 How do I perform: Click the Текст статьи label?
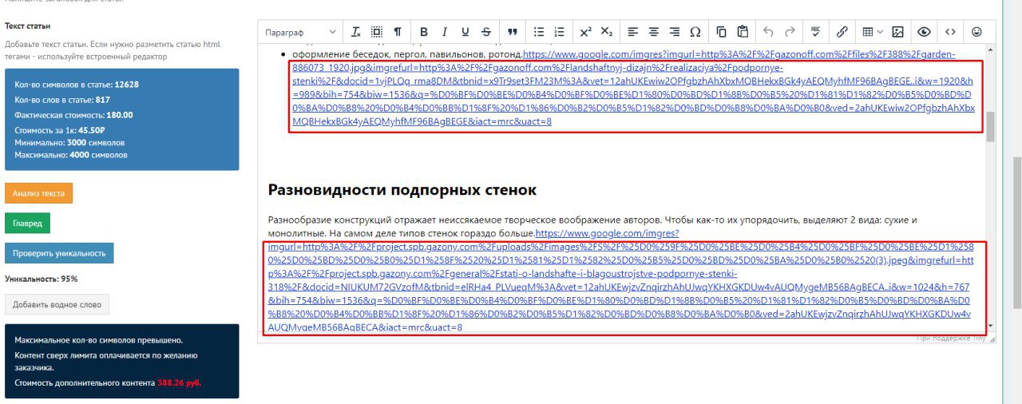[28, 26]
